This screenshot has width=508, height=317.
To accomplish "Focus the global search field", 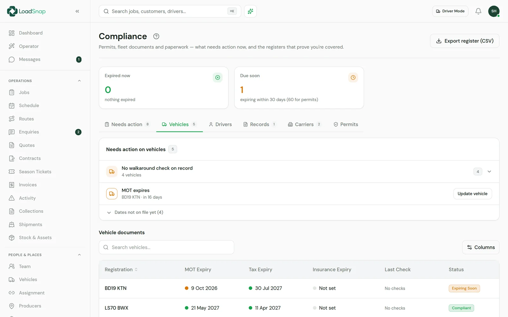I will 170,11.
